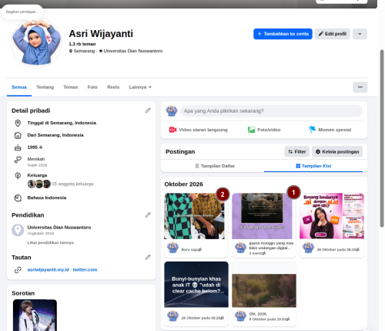The image size is (385, 331).
Task: Click the Keluarga family tree icon
Action: [18, 176]
